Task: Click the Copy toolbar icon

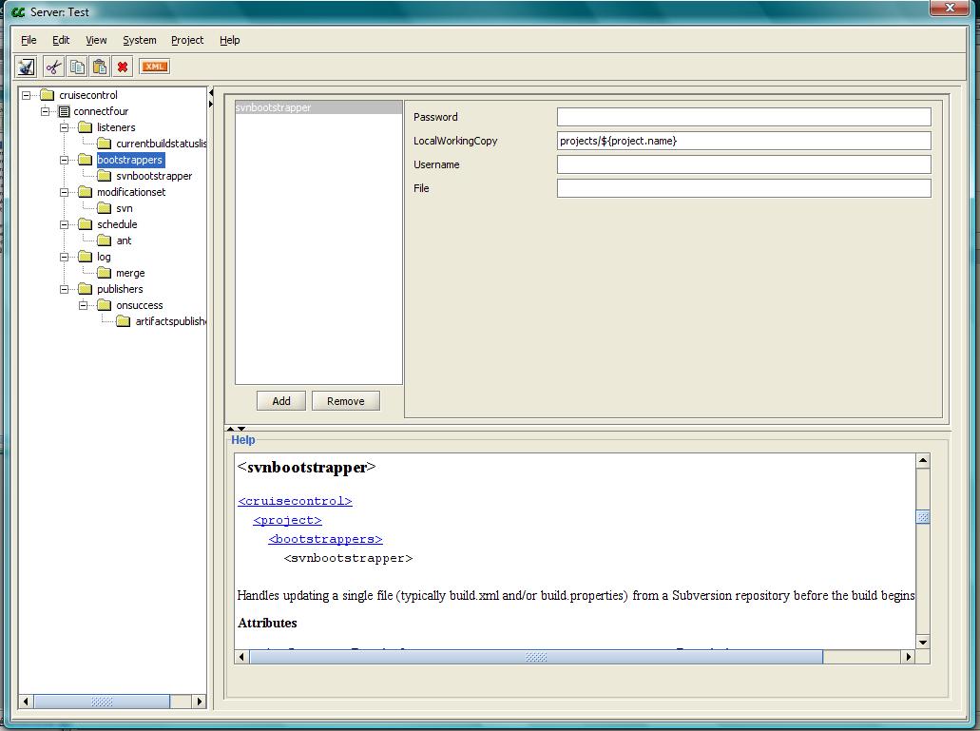Action: click(77, 67)
